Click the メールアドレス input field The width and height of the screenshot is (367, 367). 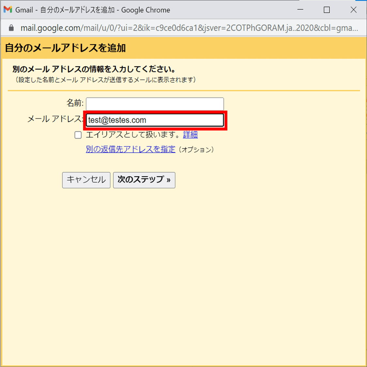pyautogui.click(x=155, y=120)
